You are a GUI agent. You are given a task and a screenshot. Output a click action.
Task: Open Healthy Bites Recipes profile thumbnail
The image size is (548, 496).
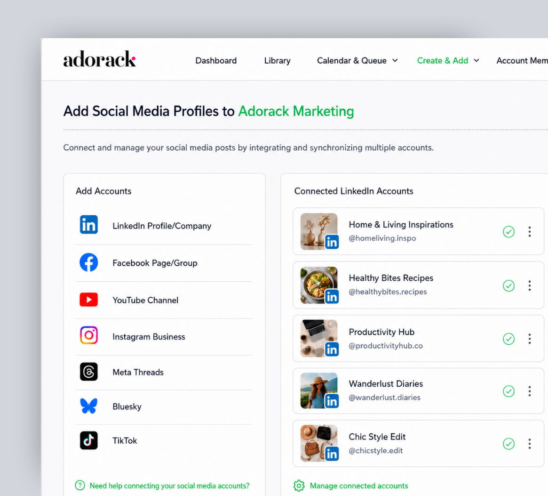pyautogui.click(x=319, y=285)
